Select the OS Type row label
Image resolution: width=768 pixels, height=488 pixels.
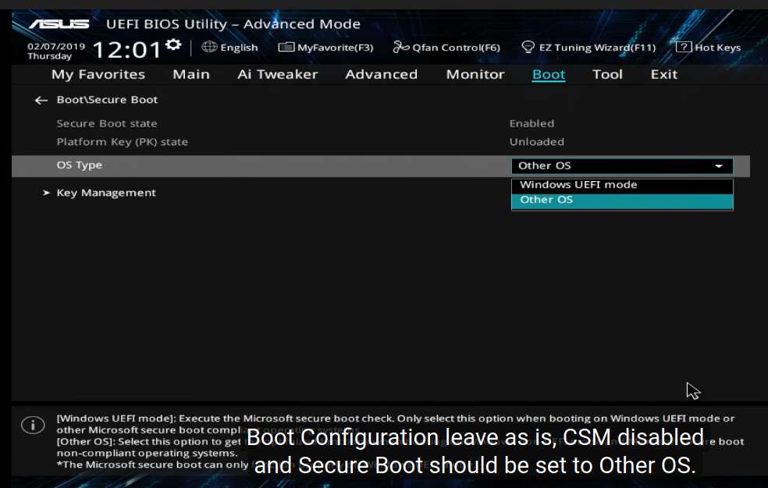(x=80, y=165)
